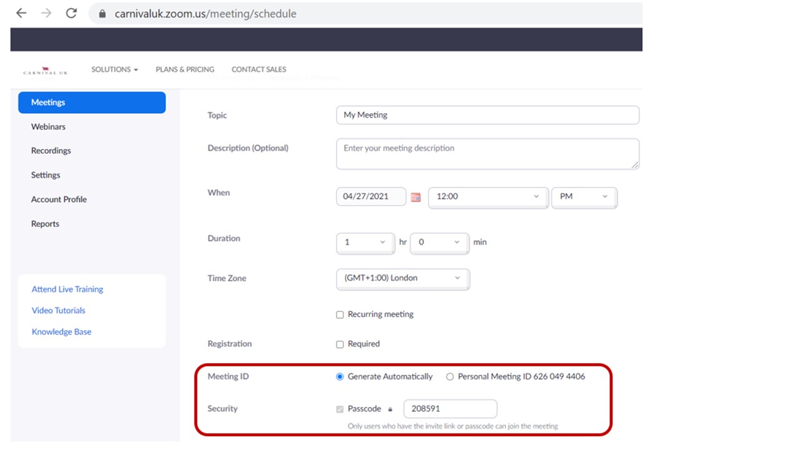Click the padlock site security icon
The image size is (801, 450).
click(x=103, y=14)
